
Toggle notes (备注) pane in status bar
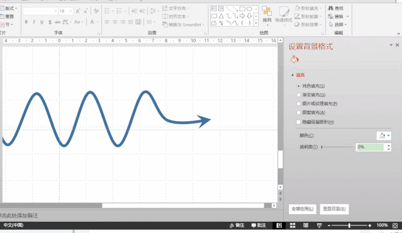[237, 225]
